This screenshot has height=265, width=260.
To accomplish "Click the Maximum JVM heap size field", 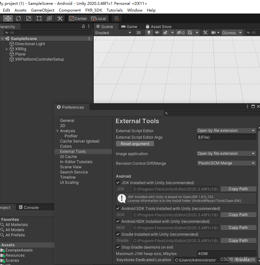I will click(x=226, y=253).
